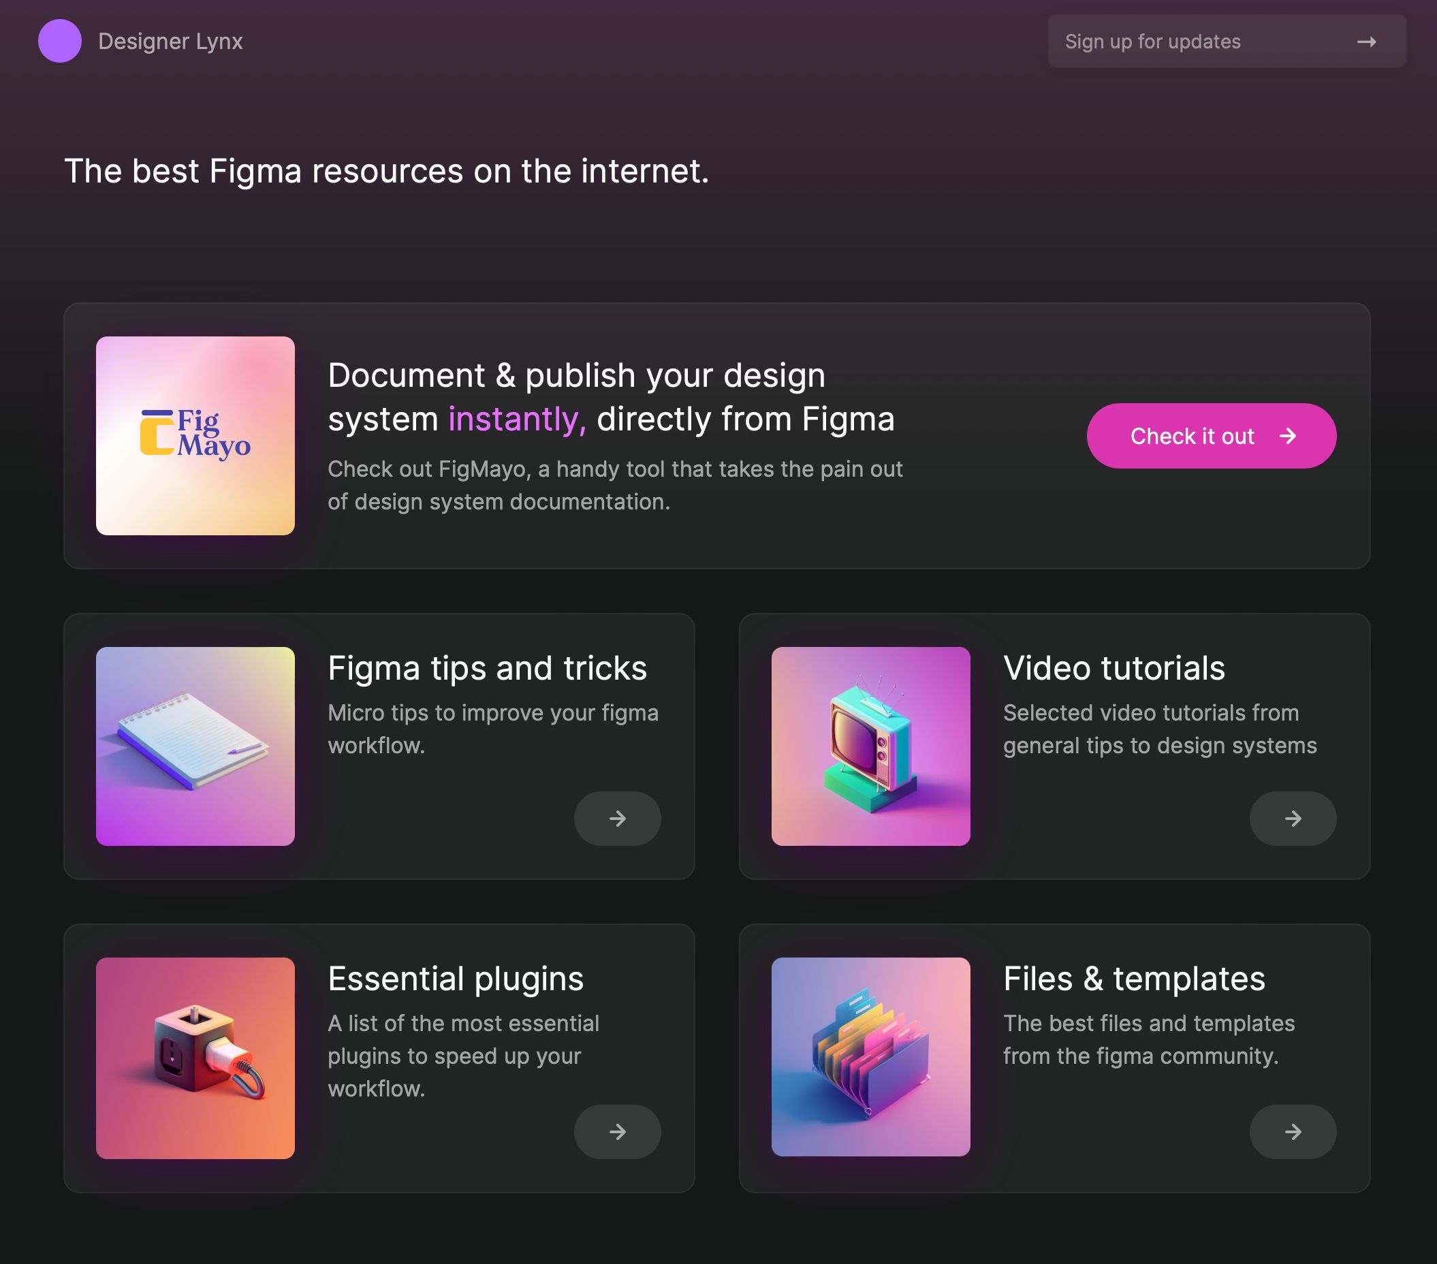Viewport: 1437px width, 1264px height.
Task: Select the Files & templates heading
Action: pyautogui.click(x=1134, y=979)
